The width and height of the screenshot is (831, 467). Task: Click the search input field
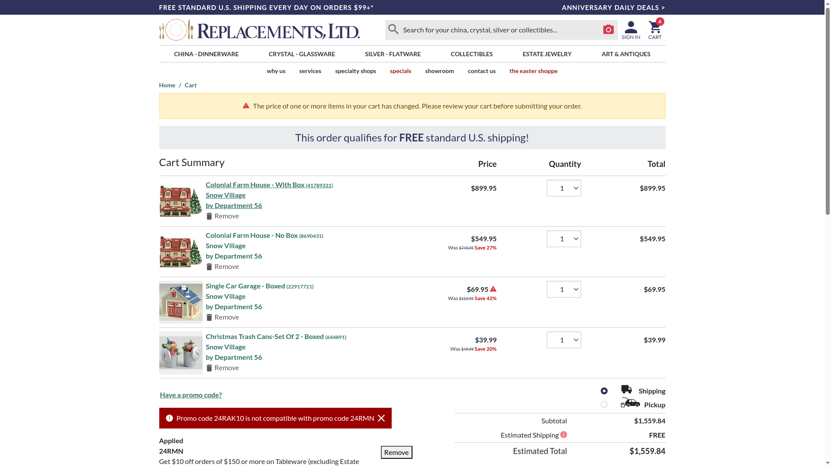tap(498, 30)
